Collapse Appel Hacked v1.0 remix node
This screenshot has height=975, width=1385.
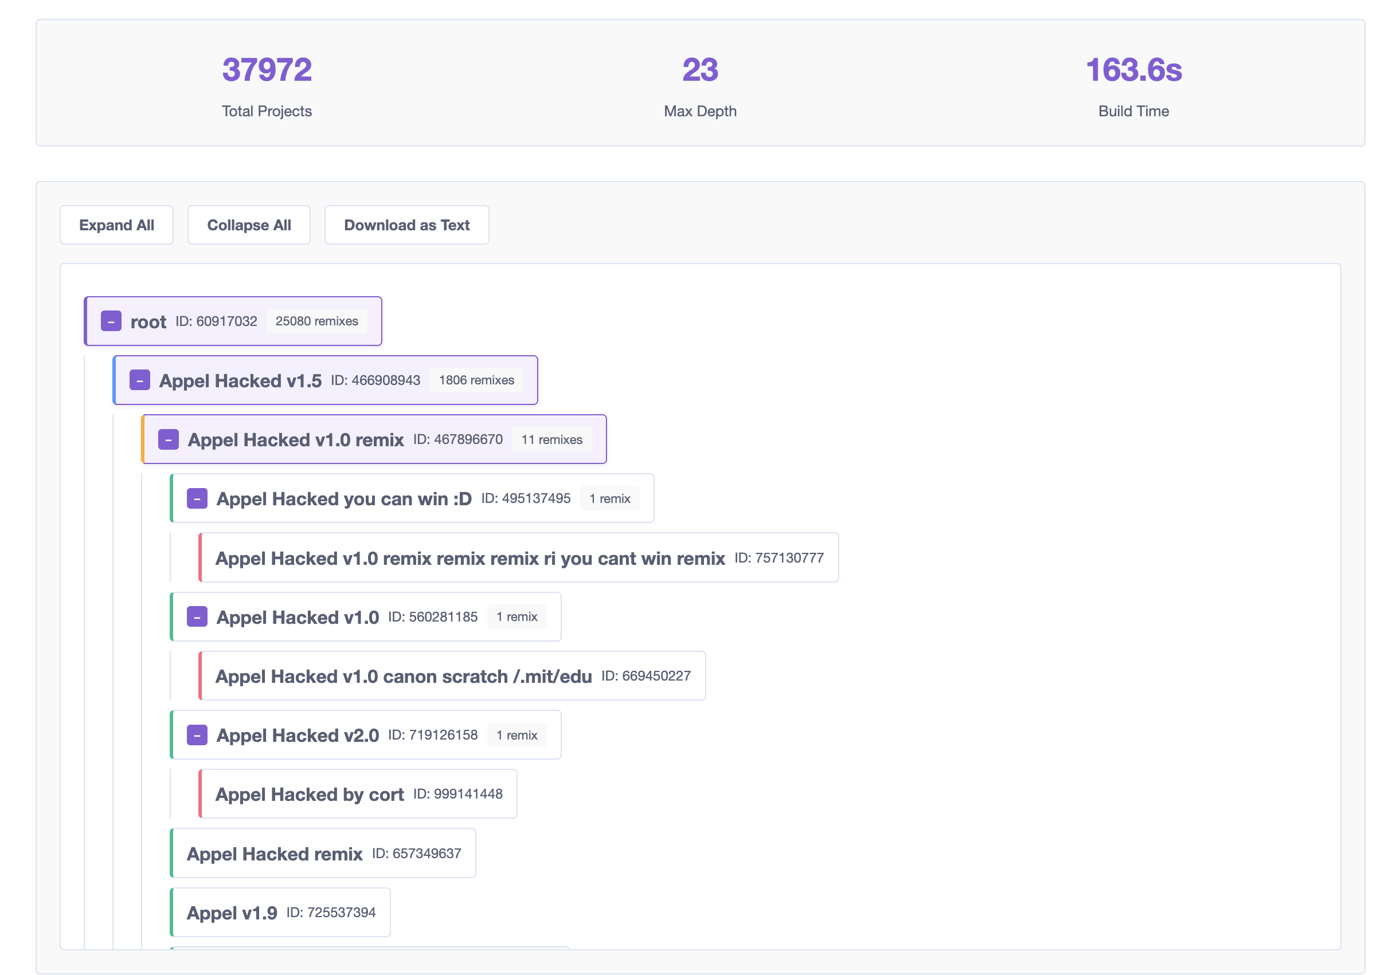169,439
